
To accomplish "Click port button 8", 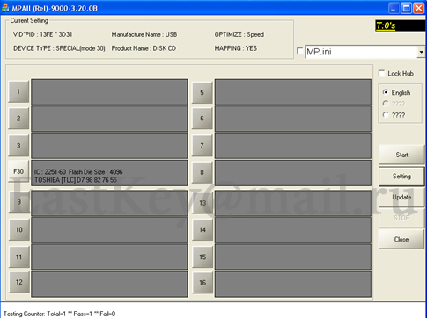I will (202, 172).
